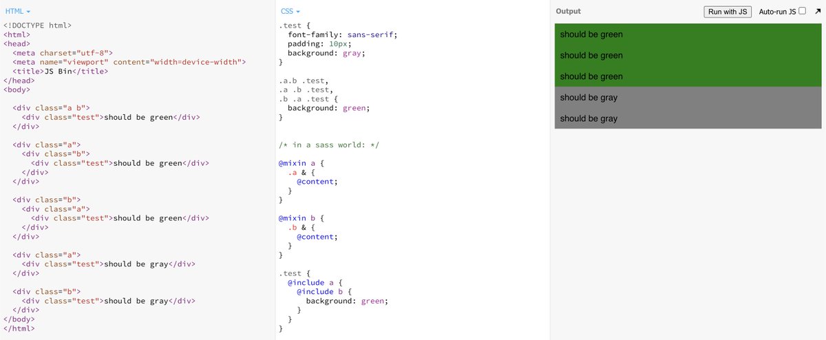Click the @mixin b { line

(301, 218)
